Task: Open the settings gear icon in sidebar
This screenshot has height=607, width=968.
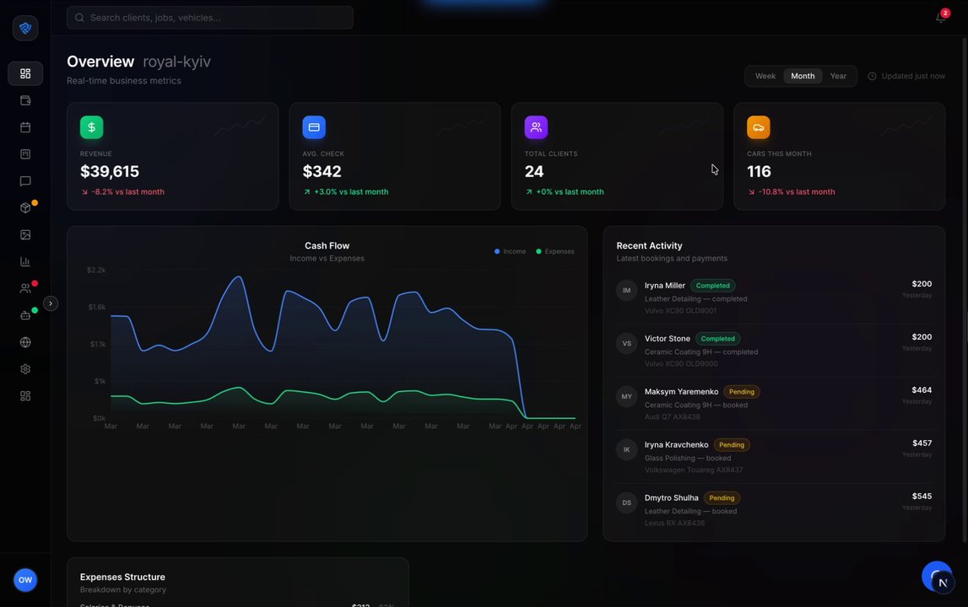Action: [x=25, y=369]
